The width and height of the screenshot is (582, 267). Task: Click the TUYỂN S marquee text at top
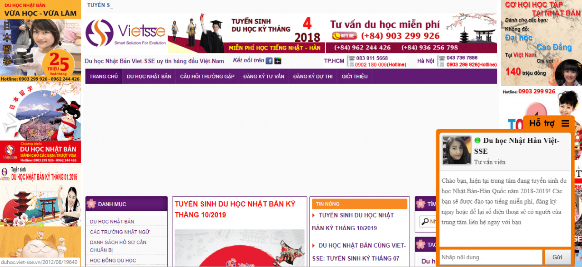pyautogui.click(x=99, y=5)
